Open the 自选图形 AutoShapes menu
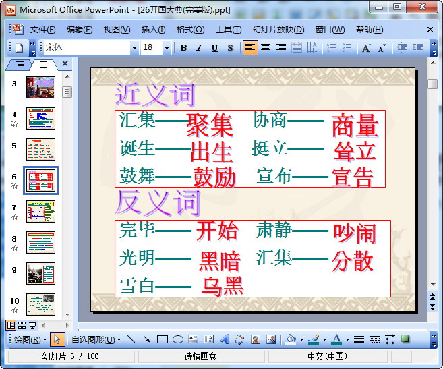443x369 pixels. click(96, 339)
